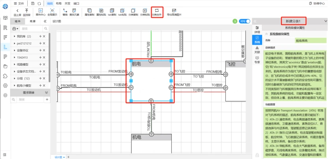This screenshot has height=159, width=328.
Task: Open the R module in the left sidebar
Action: point(5,28)
